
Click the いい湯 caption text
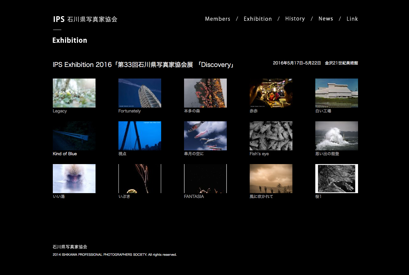click(x=59, y=196)
